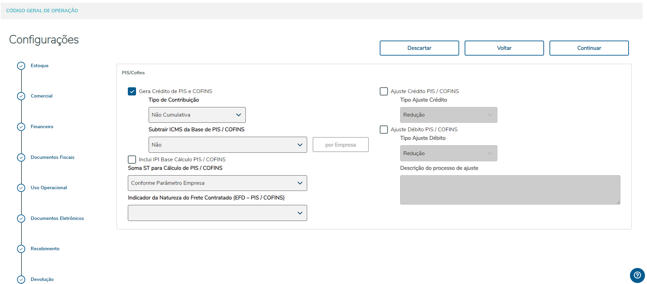
Task: Click the Descrição do processo de ajuste field
Action: coord(510,190)
